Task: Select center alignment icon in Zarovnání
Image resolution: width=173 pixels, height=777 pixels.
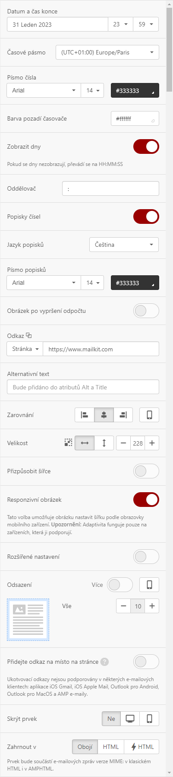Action: point(104,415)
